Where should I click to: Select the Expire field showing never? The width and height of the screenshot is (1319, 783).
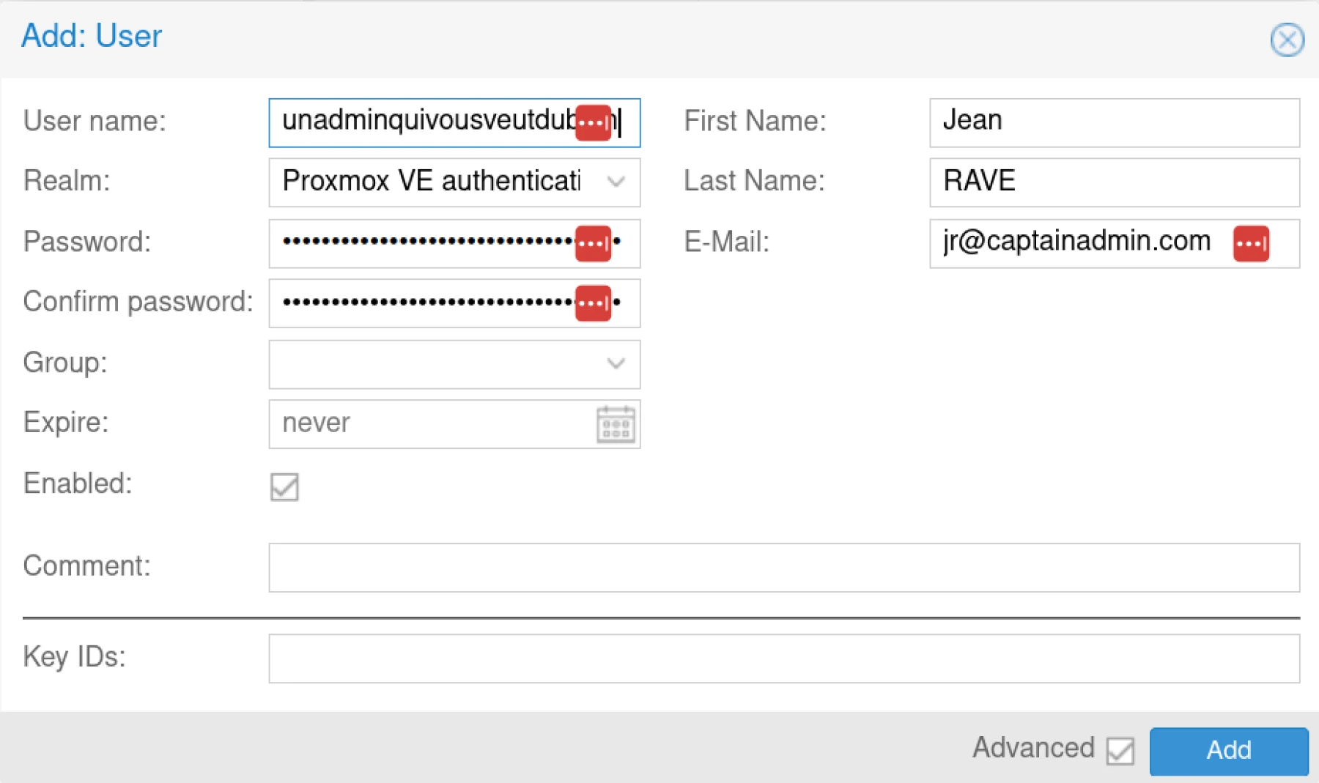[x=425, y=423]
